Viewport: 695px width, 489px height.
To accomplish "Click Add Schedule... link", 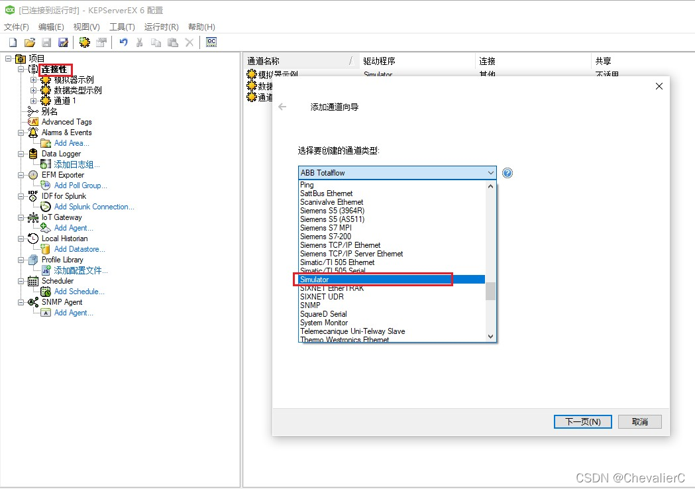I will coord(80,292).
